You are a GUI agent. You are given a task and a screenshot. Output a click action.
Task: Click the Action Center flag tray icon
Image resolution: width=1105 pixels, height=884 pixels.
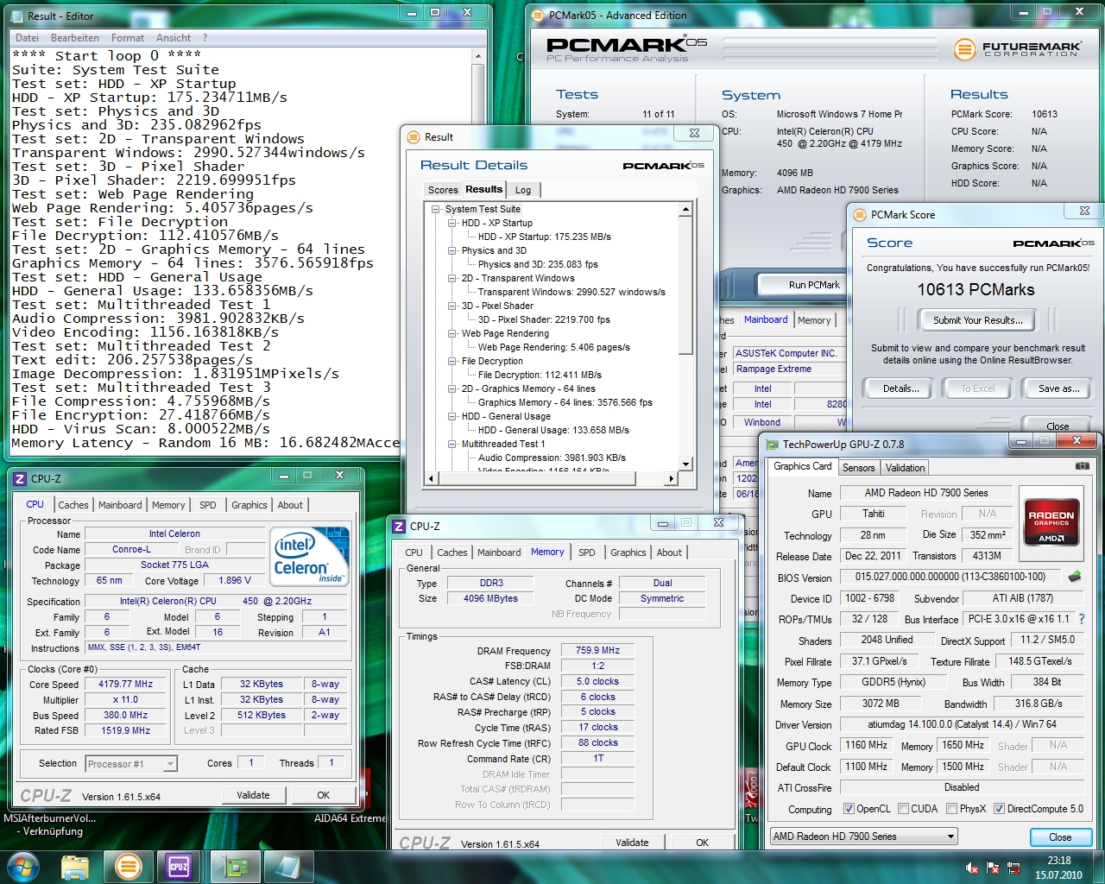coord(993,868)
